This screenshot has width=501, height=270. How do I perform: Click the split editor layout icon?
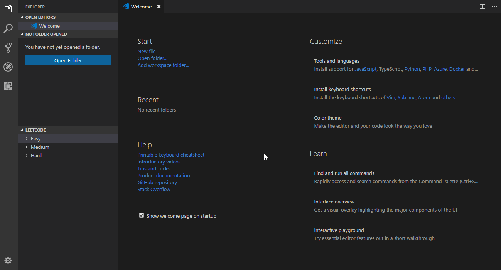482,7
